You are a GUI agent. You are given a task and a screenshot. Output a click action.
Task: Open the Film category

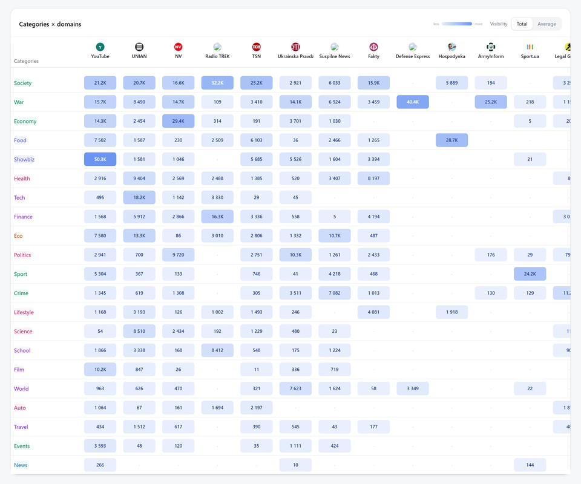point(19,370)
